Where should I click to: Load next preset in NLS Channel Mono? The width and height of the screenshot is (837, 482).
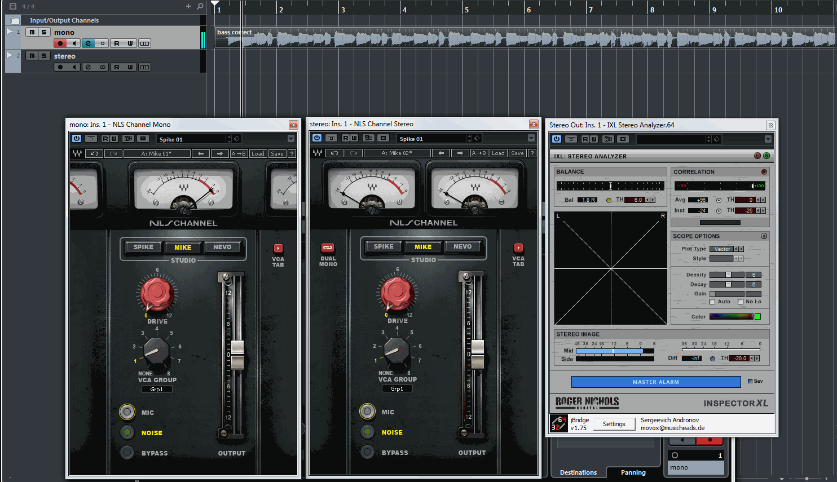219,153
